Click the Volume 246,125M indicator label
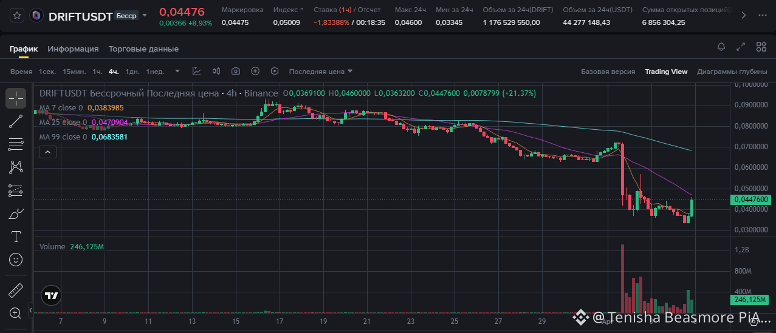 tap(72, 247)
